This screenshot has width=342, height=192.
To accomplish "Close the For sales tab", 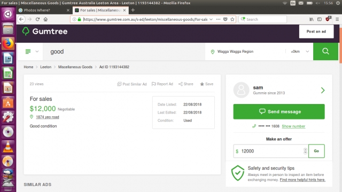I will tap(125, 10).
